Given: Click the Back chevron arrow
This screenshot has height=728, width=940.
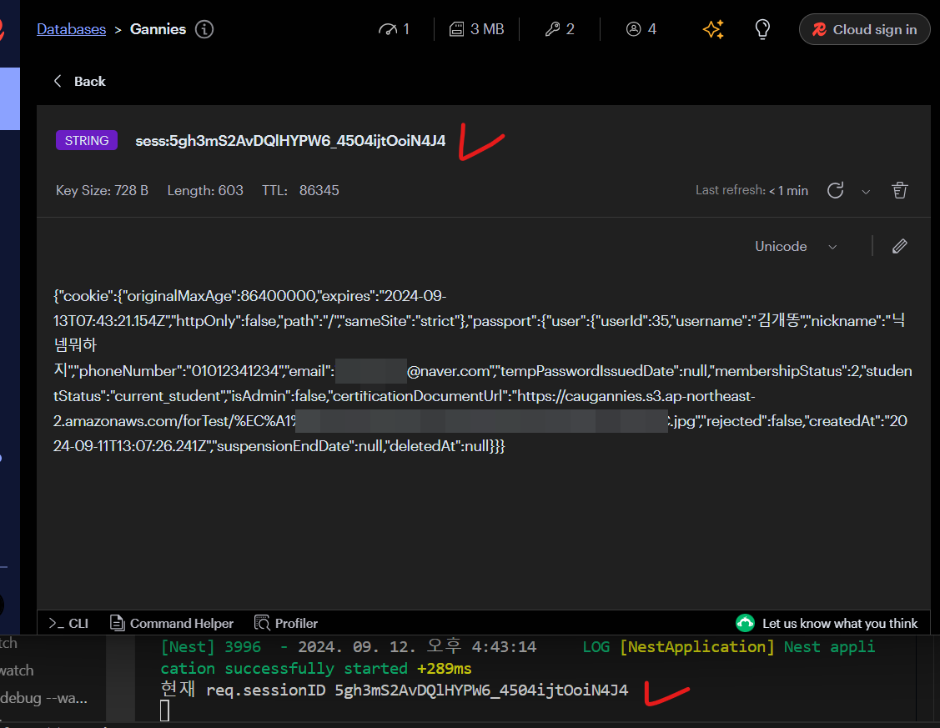Looking at the screenshot, I should [x=58, y=81].
